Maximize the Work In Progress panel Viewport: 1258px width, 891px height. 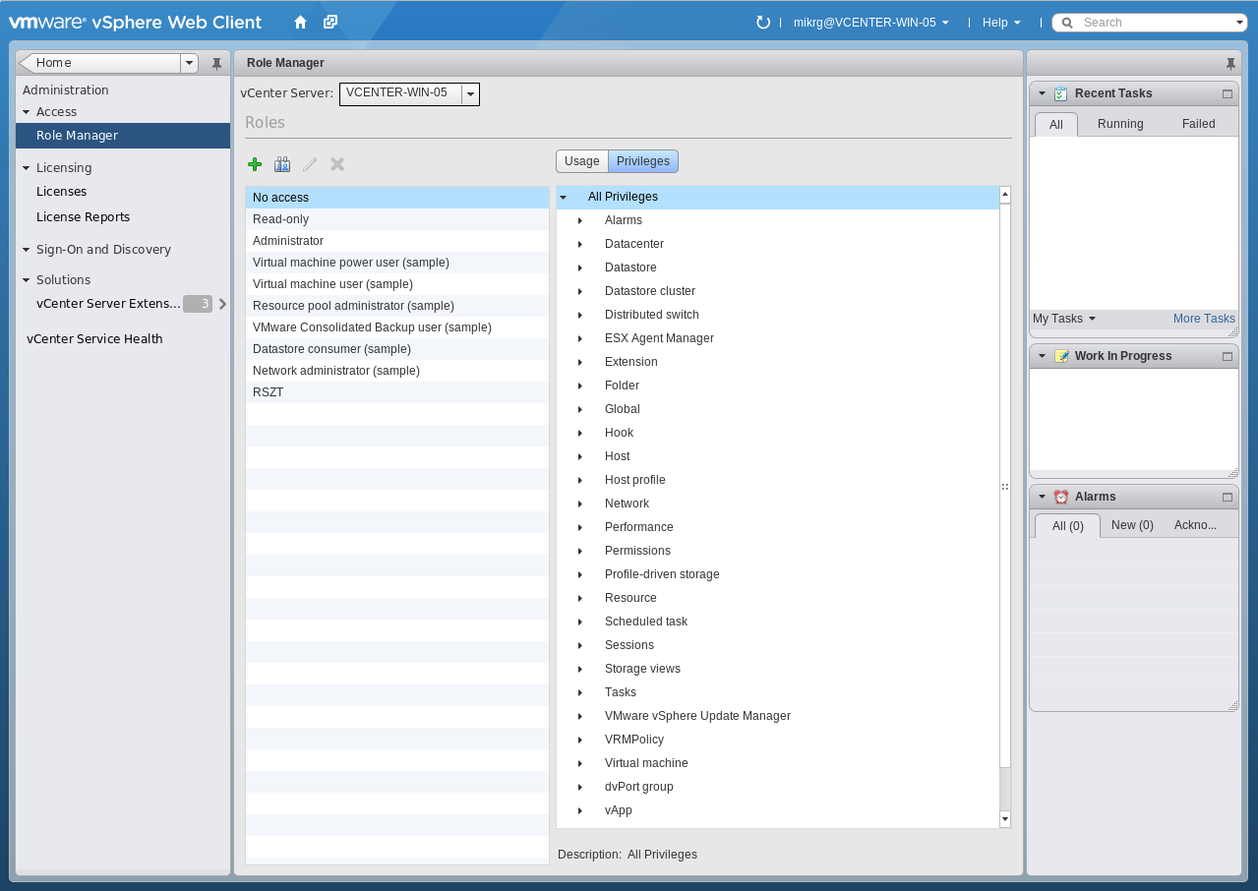pyautogui.click(x=1228, y=357)
